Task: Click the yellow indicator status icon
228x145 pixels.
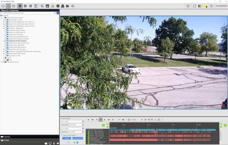Action: 205,6
